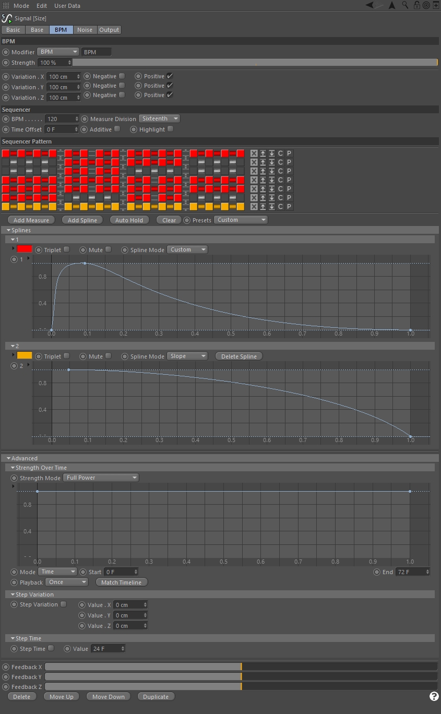Click move-up arrow icon of top pattern row

263,153
